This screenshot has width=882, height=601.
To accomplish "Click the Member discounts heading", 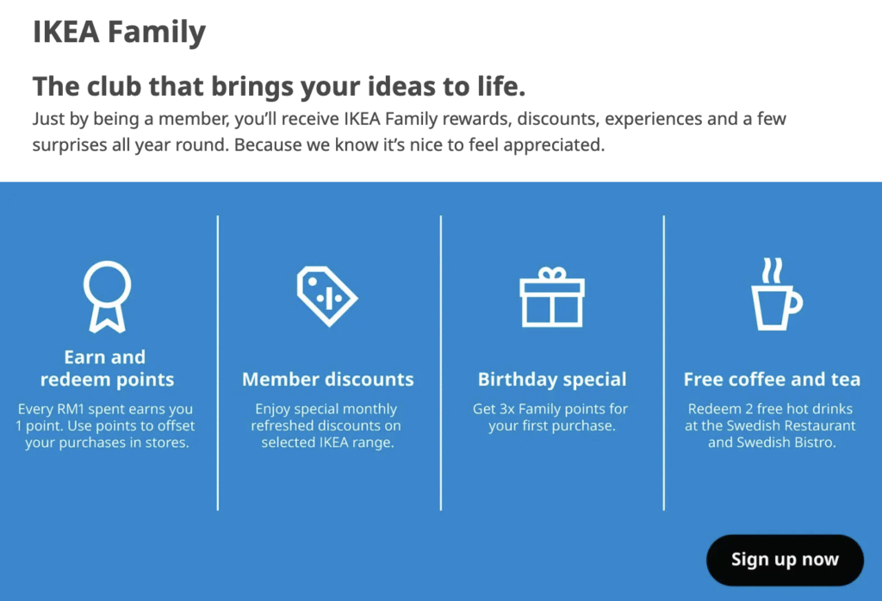I will click(327, 380).
